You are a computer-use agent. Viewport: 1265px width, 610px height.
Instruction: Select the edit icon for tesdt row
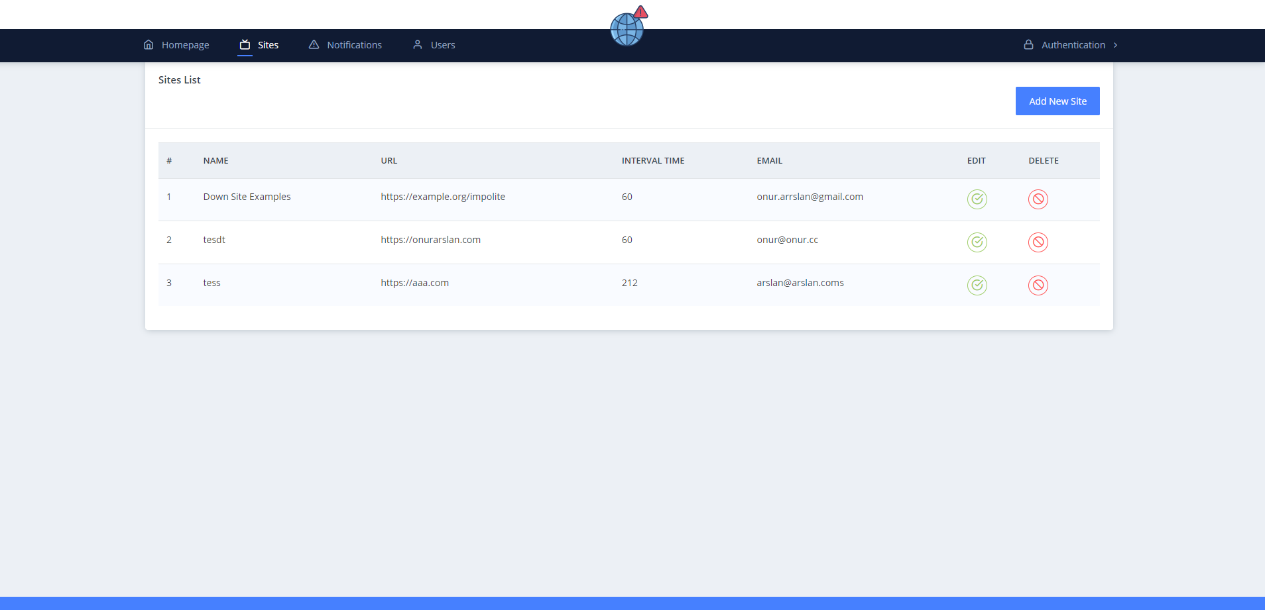click(977, 242)
